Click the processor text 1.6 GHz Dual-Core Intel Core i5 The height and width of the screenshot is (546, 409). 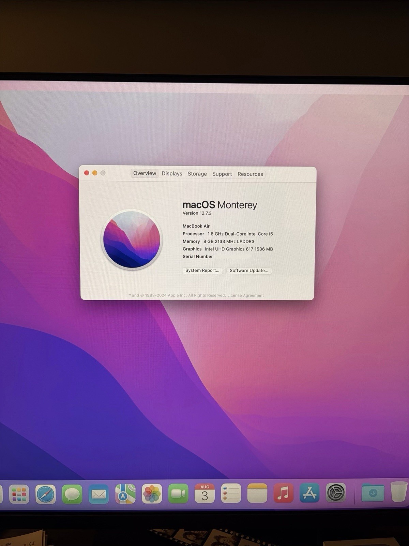240,234
